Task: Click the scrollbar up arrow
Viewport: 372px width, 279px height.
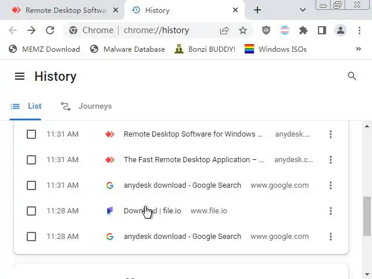Action: [x=367, y=126]
